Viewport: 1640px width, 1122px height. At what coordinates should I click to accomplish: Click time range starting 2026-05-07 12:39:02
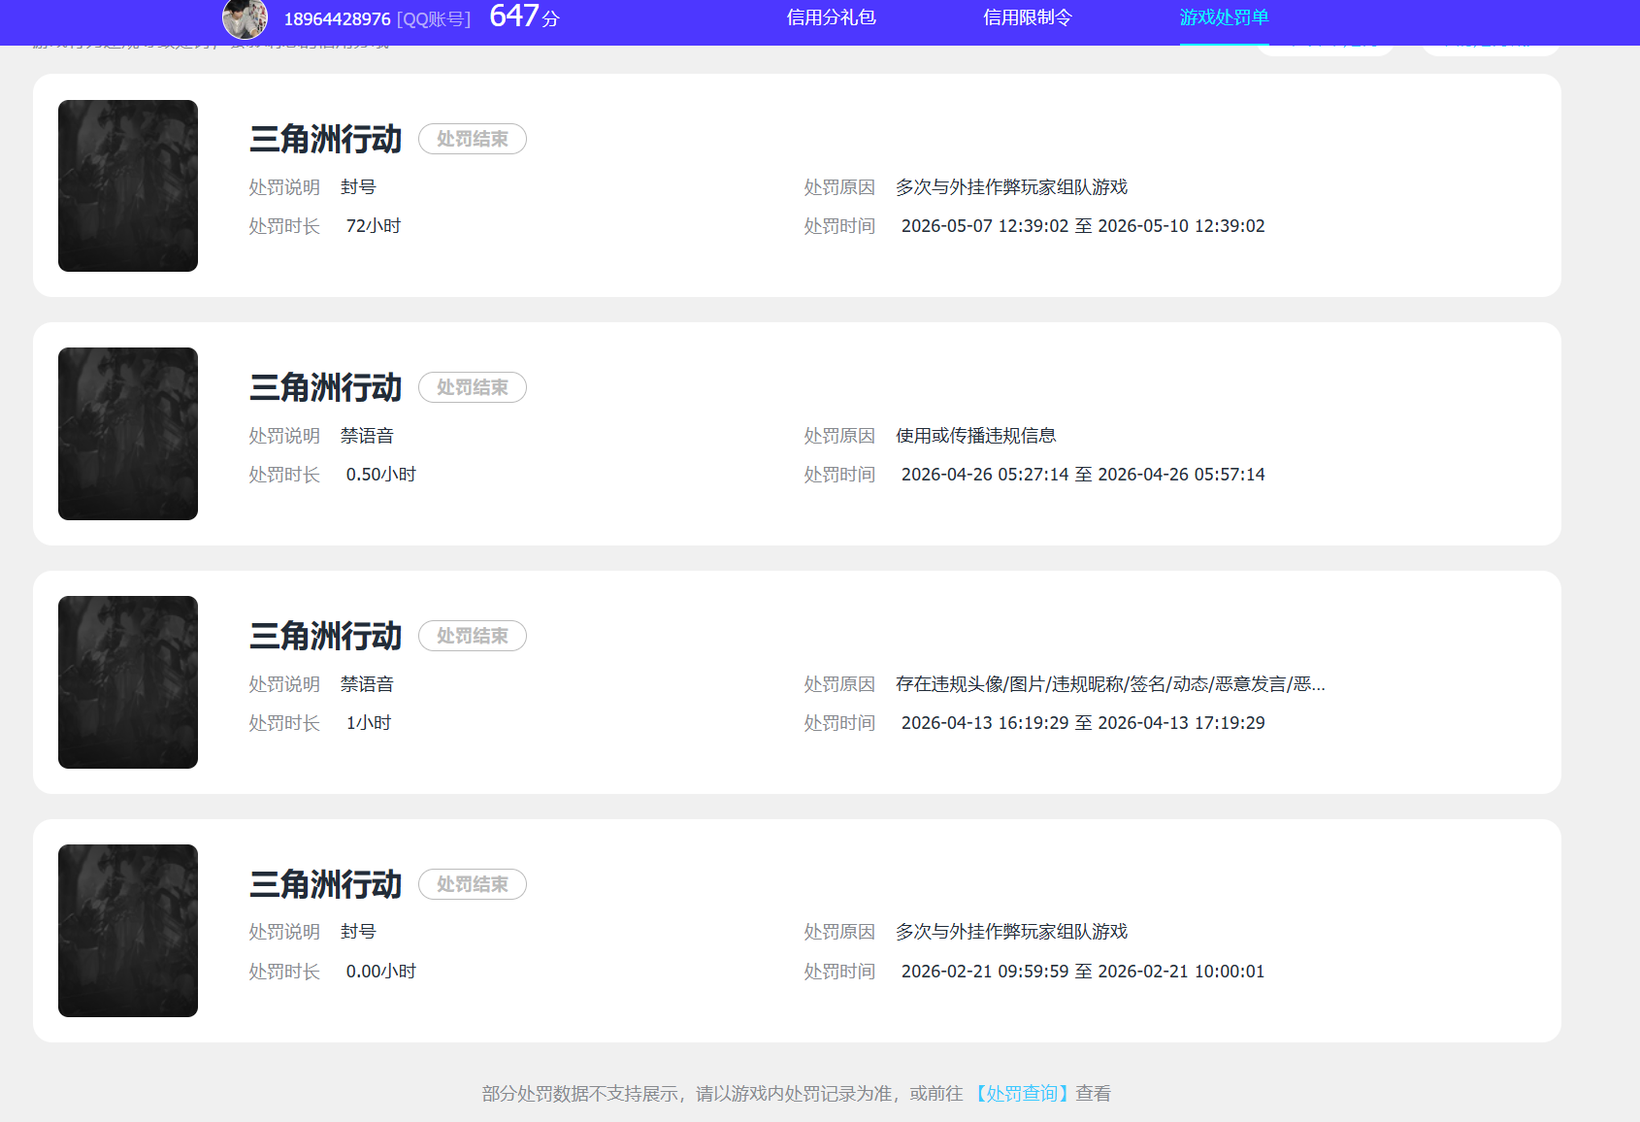point(1083,226)
